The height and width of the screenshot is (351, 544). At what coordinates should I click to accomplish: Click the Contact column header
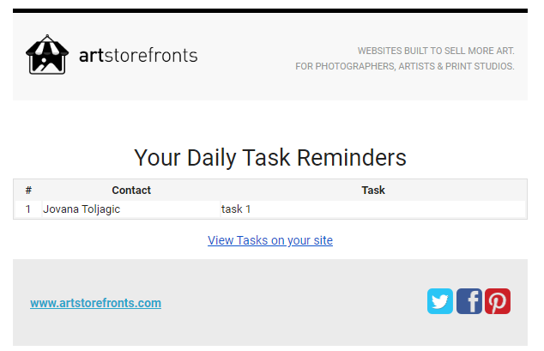(x=131, y=190)
